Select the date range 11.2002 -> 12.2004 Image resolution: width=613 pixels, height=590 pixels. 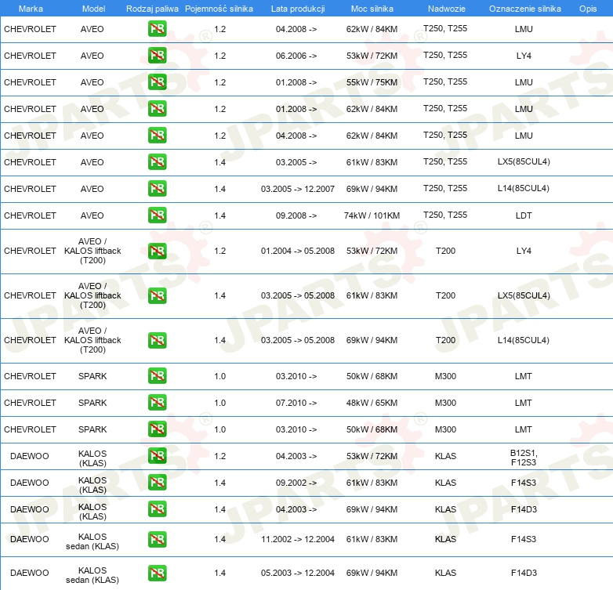coord(298,539)
